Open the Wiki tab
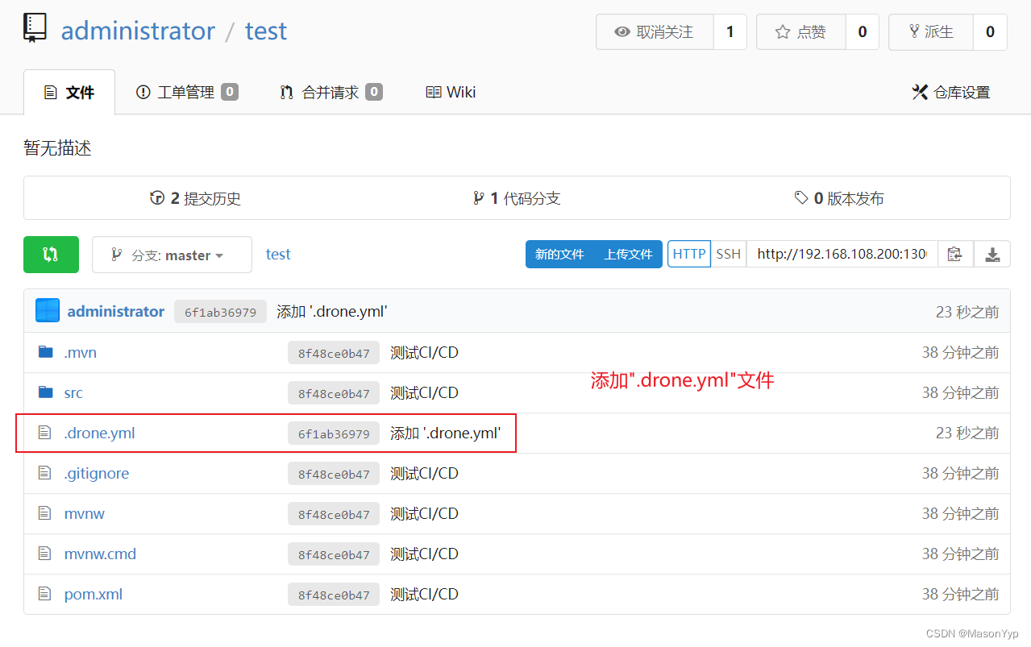The width and height of the screenshot is (1031, 647). point(450,92)
